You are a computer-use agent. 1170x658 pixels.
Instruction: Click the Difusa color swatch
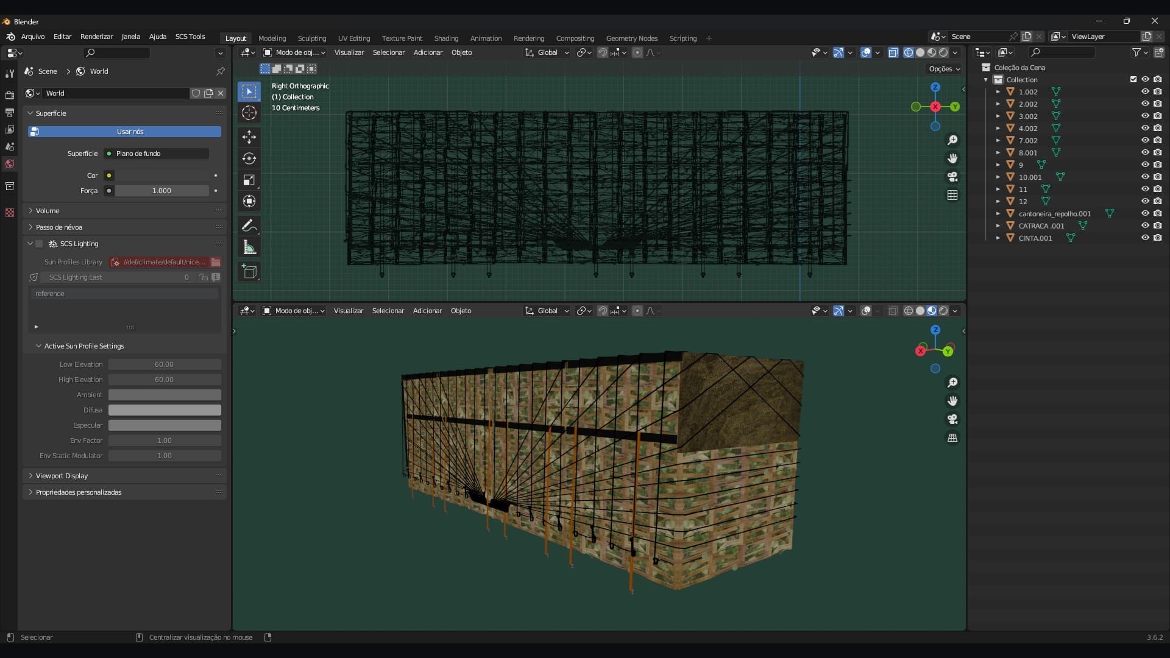[x=165, y=410]
